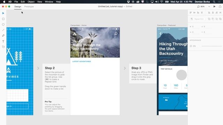Open Demian Borba user menu
223x125 pixels.
[202, 2]
